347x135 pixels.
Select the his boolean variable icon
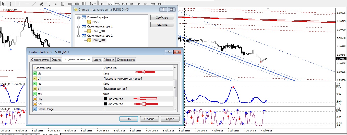point(35,83)
